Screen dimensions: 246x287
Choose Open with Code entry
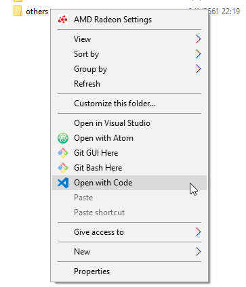[129, 183]
